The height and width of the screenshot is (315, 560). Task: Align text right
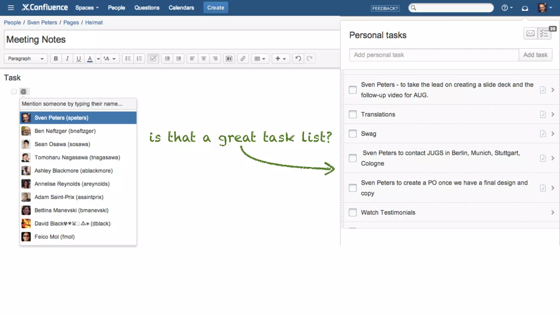point(215,59)
